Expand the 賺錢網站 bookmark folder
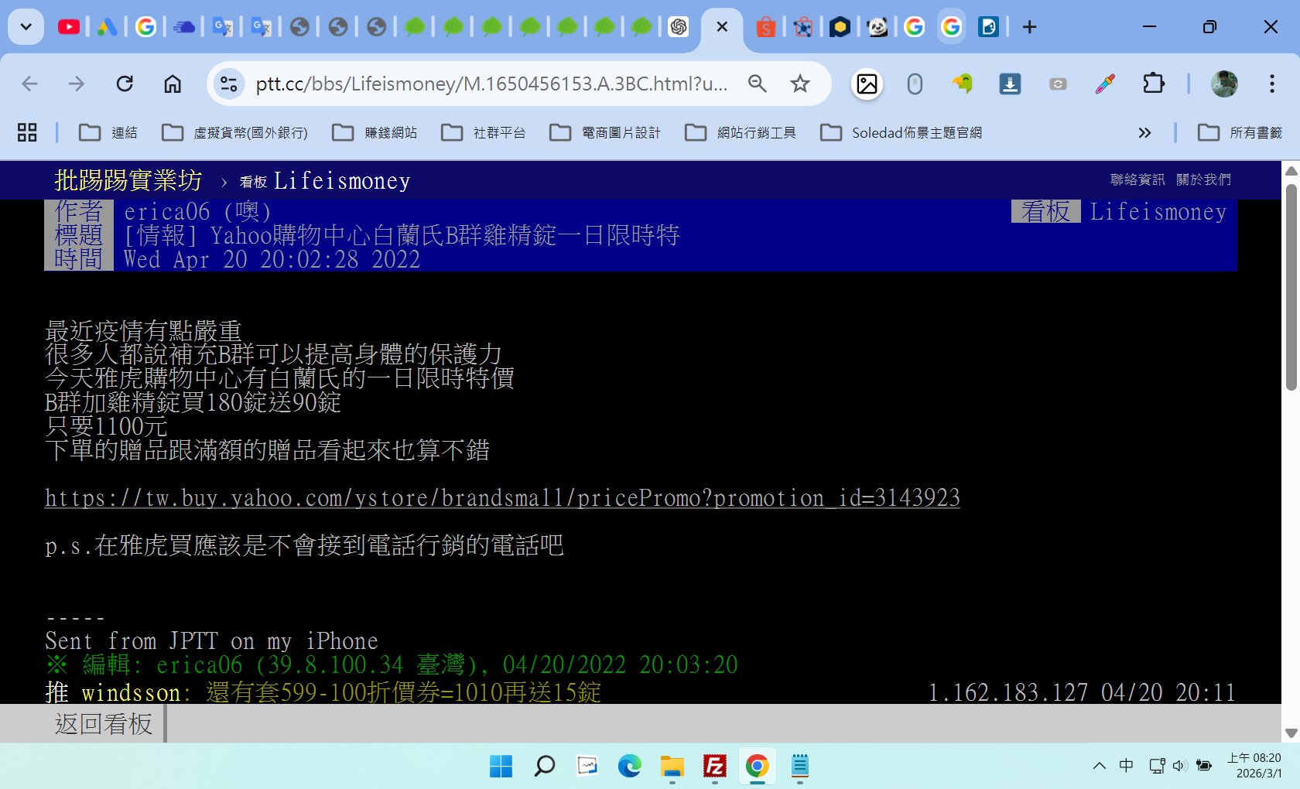This screenshot has height=789, width=1300. [375, 133]
